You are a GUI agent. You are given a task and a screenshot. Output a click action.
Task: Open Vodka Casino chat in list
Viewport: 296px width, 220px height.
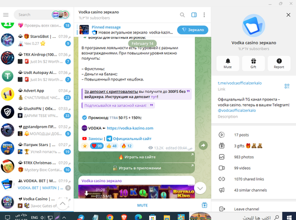pos(37,202)
